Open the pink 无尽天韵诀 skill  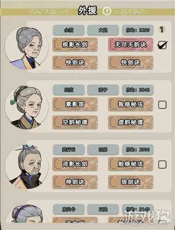(x=131, y=45)
